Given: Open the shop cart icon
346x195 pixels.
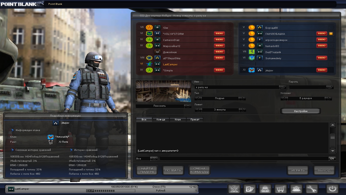Looking at the screenshot, I should click(281, 189).
